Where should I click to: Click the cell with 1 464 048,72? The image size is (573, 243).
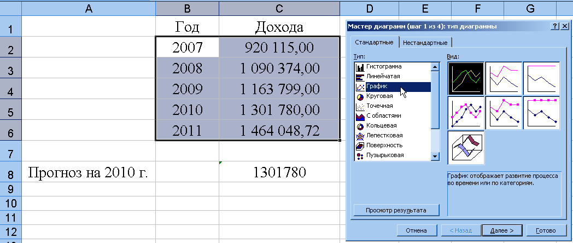coord(279,130)
